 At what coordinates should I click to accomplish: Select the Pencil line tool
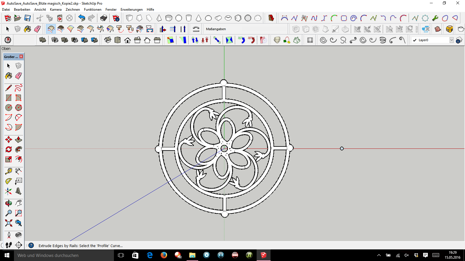9,88
